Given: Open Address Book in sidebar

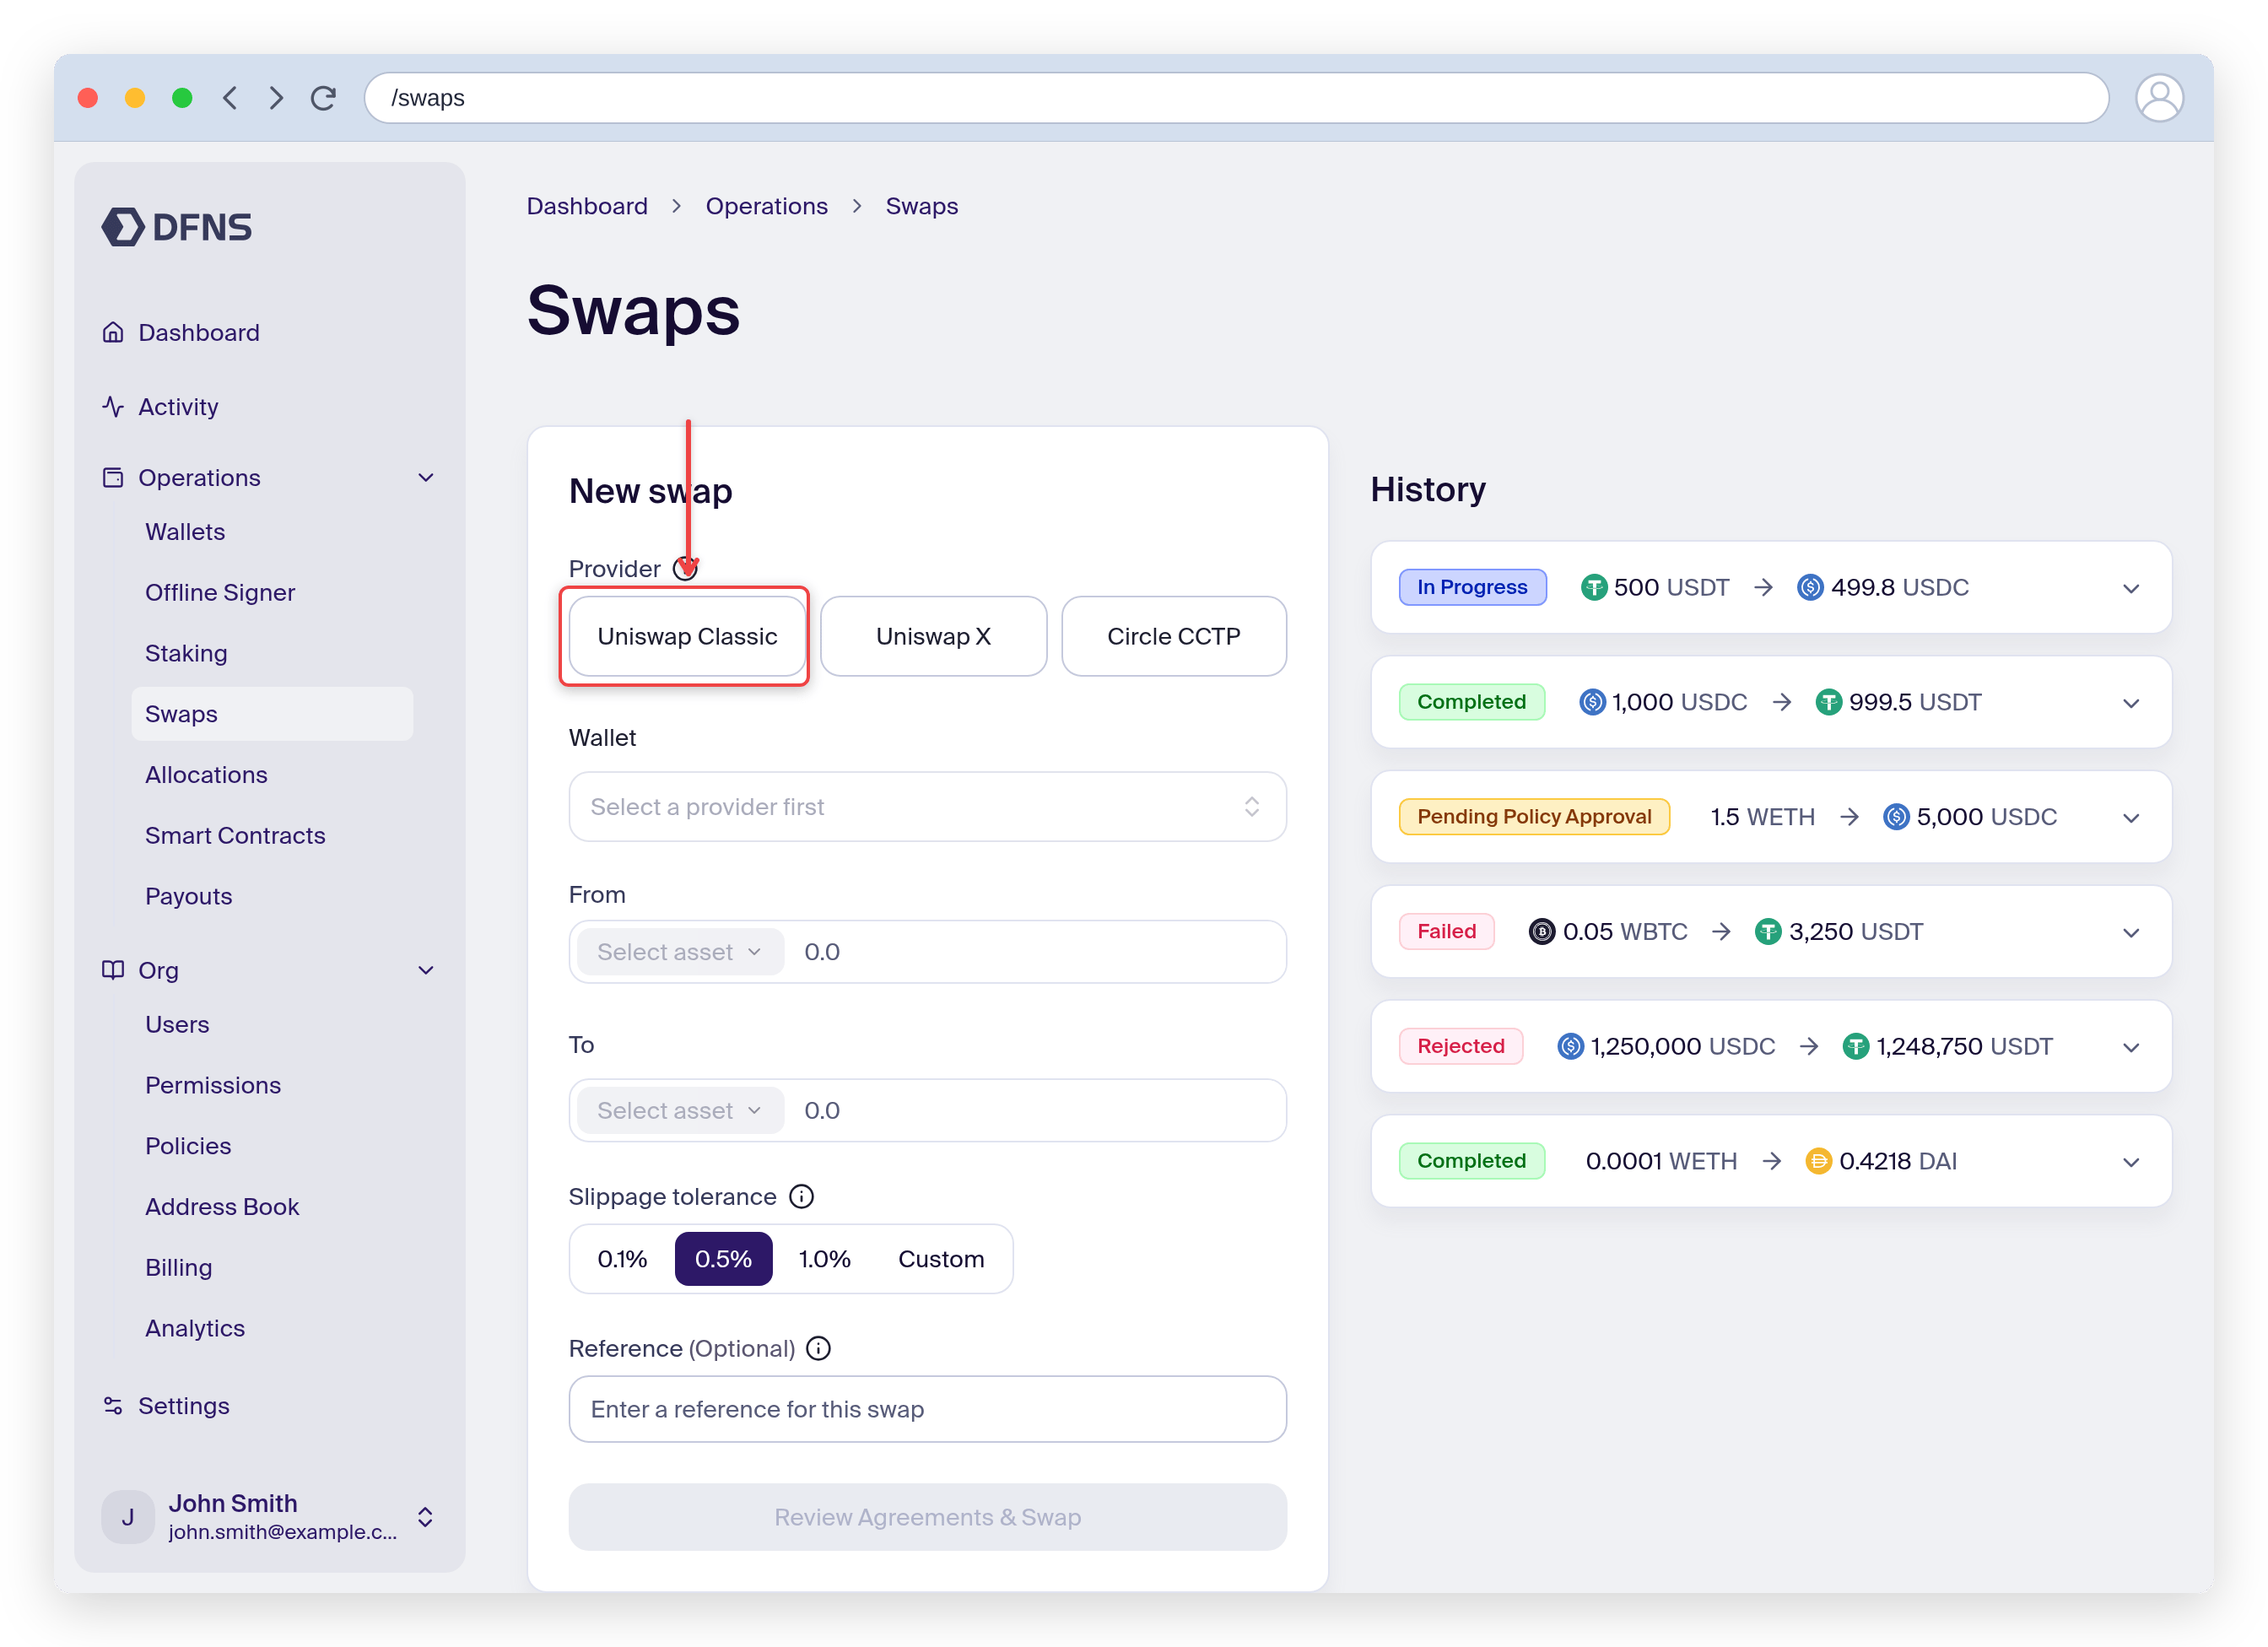Looking at the screenshot, I should (222, 1207).
